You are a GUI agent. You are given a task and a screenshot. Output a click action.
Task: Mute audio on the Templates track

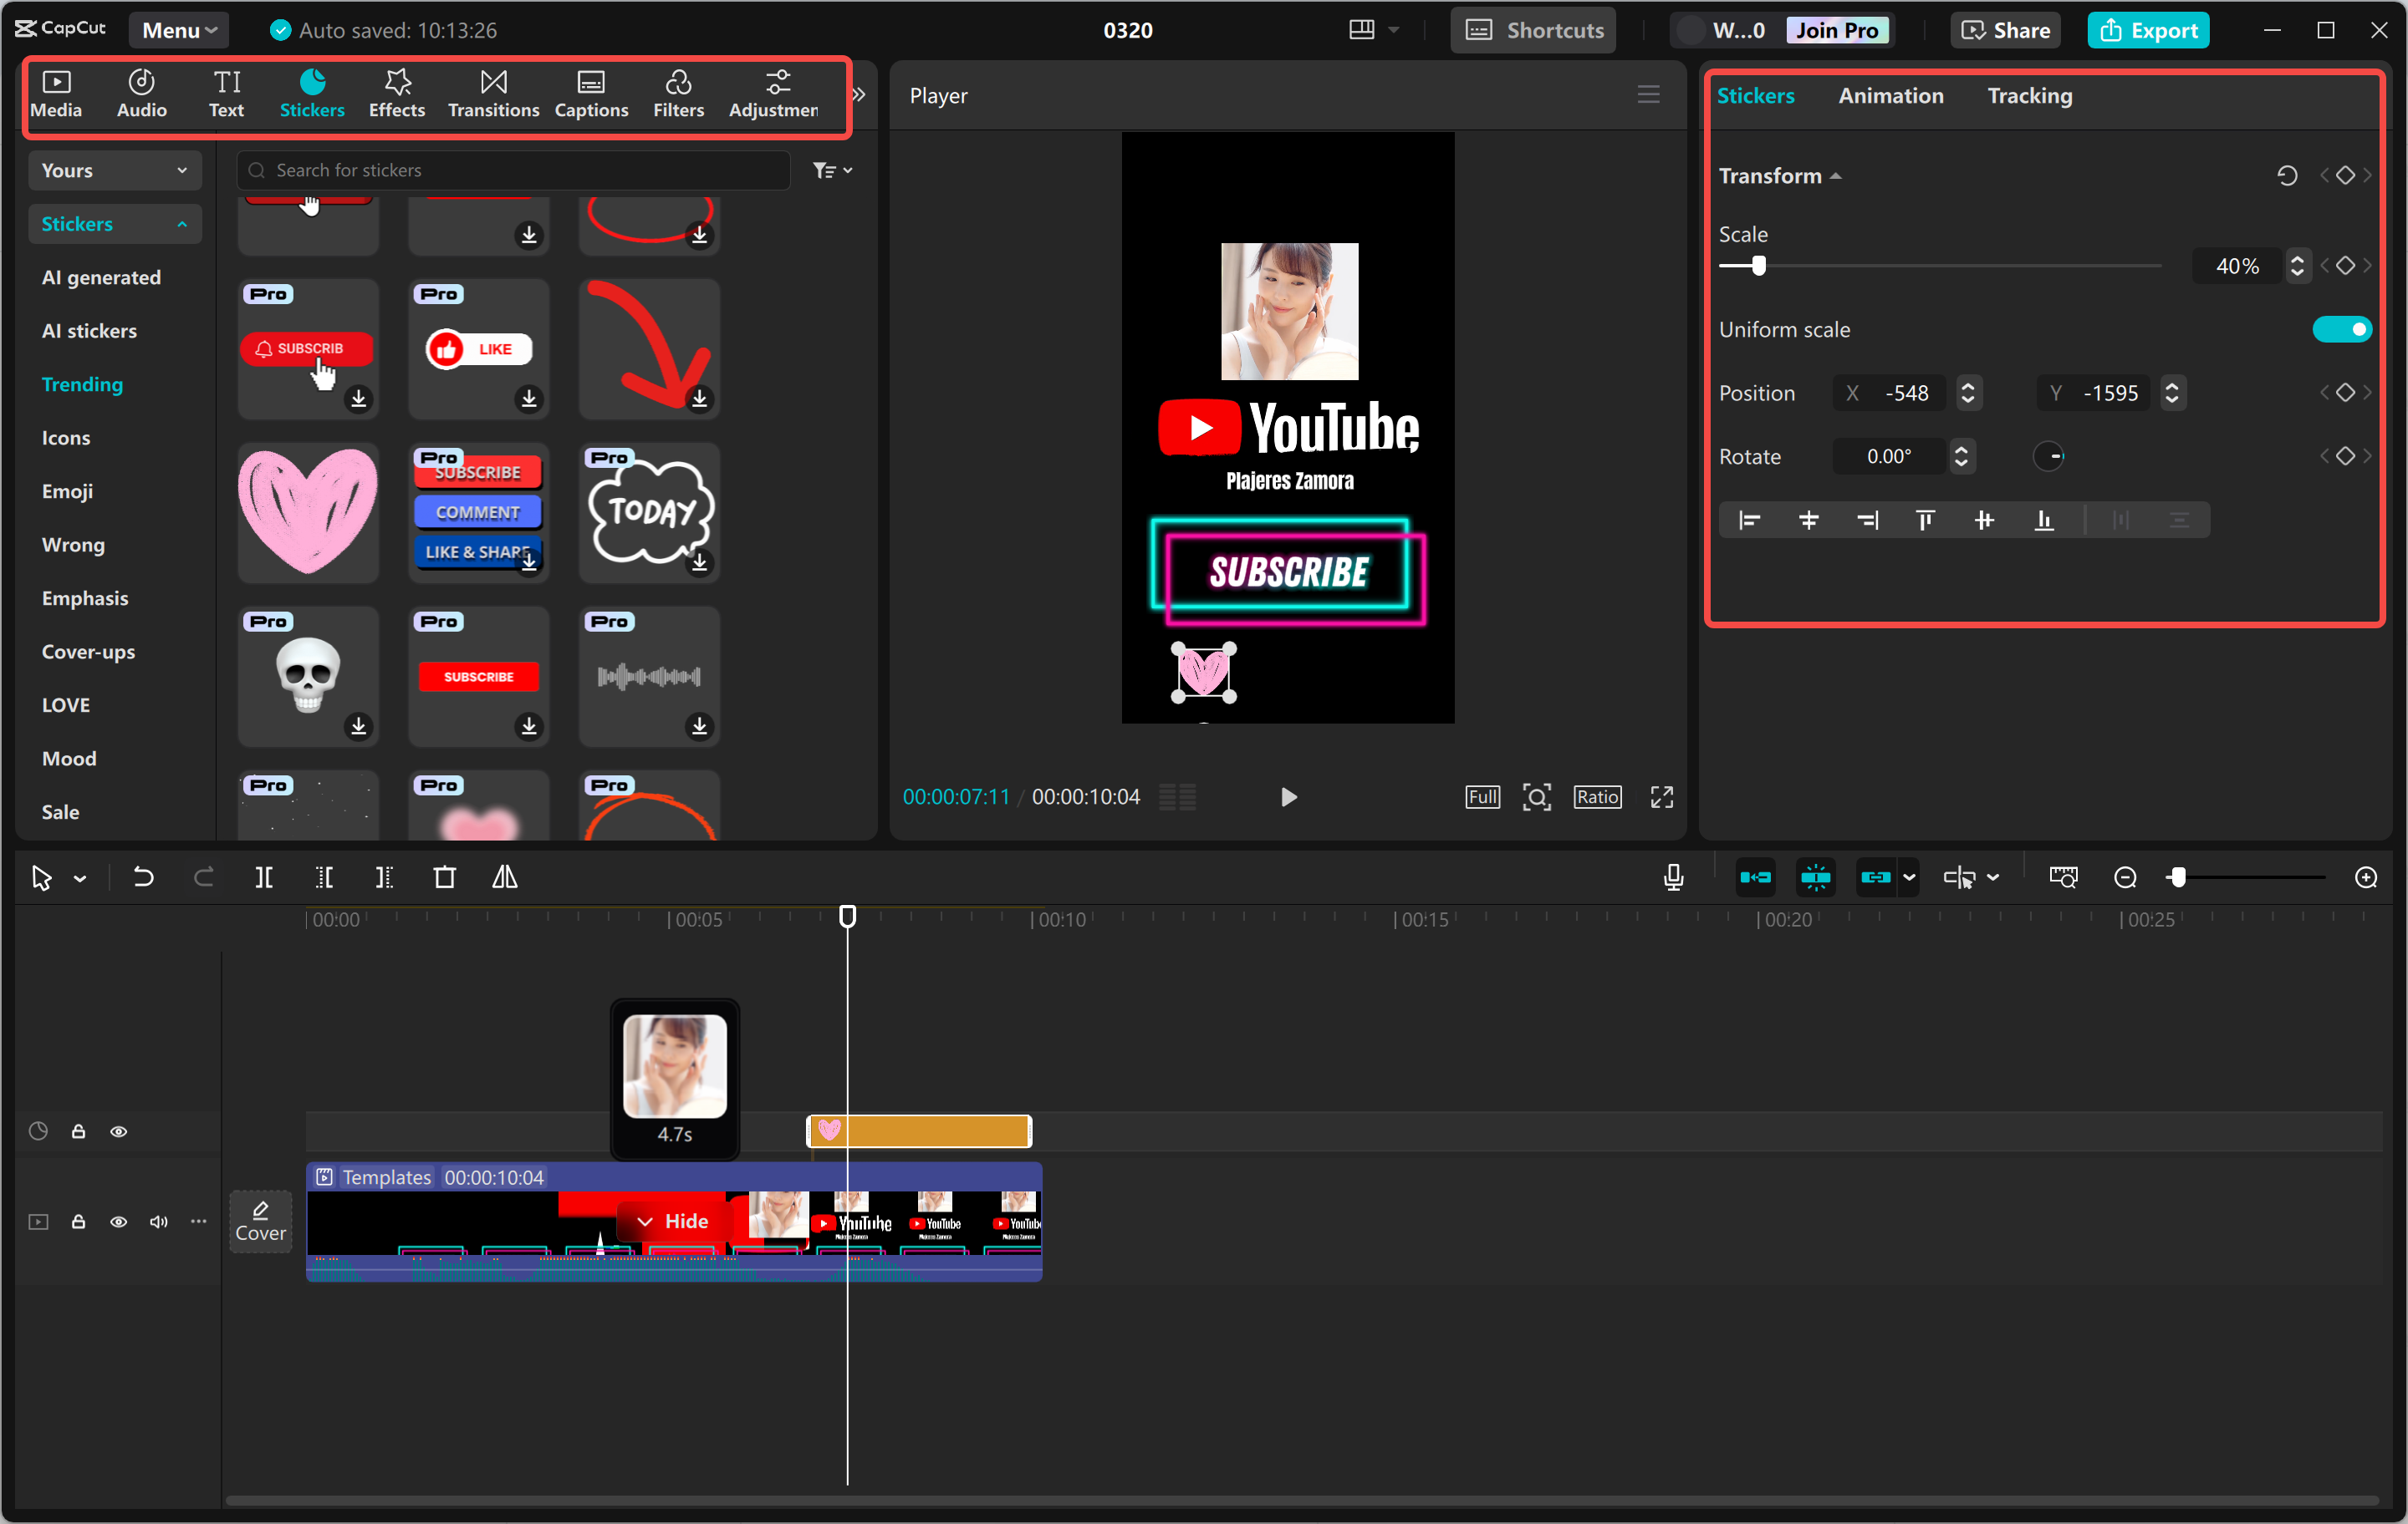[158, 1222]
